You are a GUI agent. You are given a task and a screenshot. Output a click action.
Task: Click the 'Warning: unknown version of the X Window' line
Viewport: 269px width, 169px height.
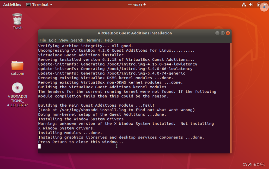pyautogui.click(x=126, y=124)
